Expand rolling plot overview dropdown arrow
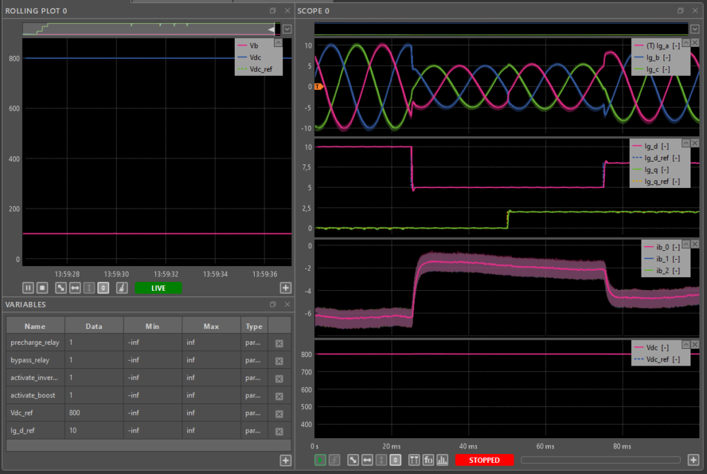 point(287,29)
